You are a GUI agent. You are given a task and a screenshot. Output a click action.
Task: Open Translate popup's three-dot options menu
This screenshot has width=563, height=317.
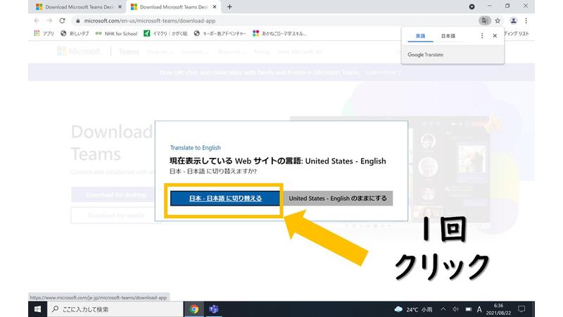pos(482,35)
